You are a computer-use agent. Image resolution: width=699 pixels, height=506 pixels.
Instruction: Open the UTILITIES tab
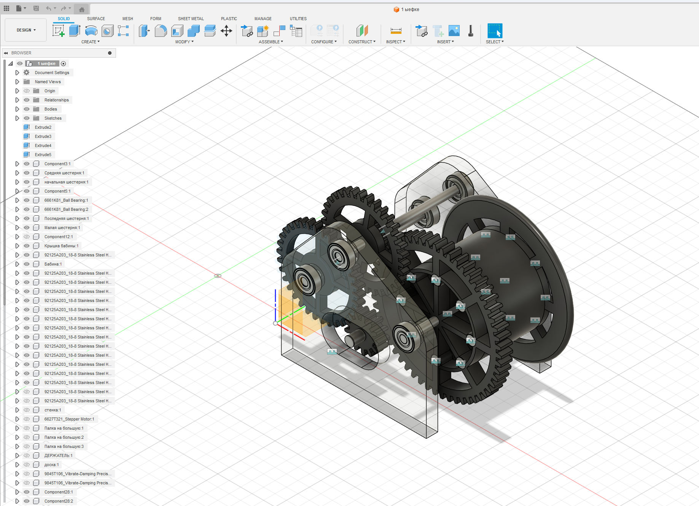click(298, 19)
